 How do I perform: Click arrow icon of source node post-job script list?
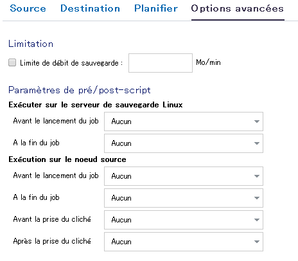click(257, 198)
